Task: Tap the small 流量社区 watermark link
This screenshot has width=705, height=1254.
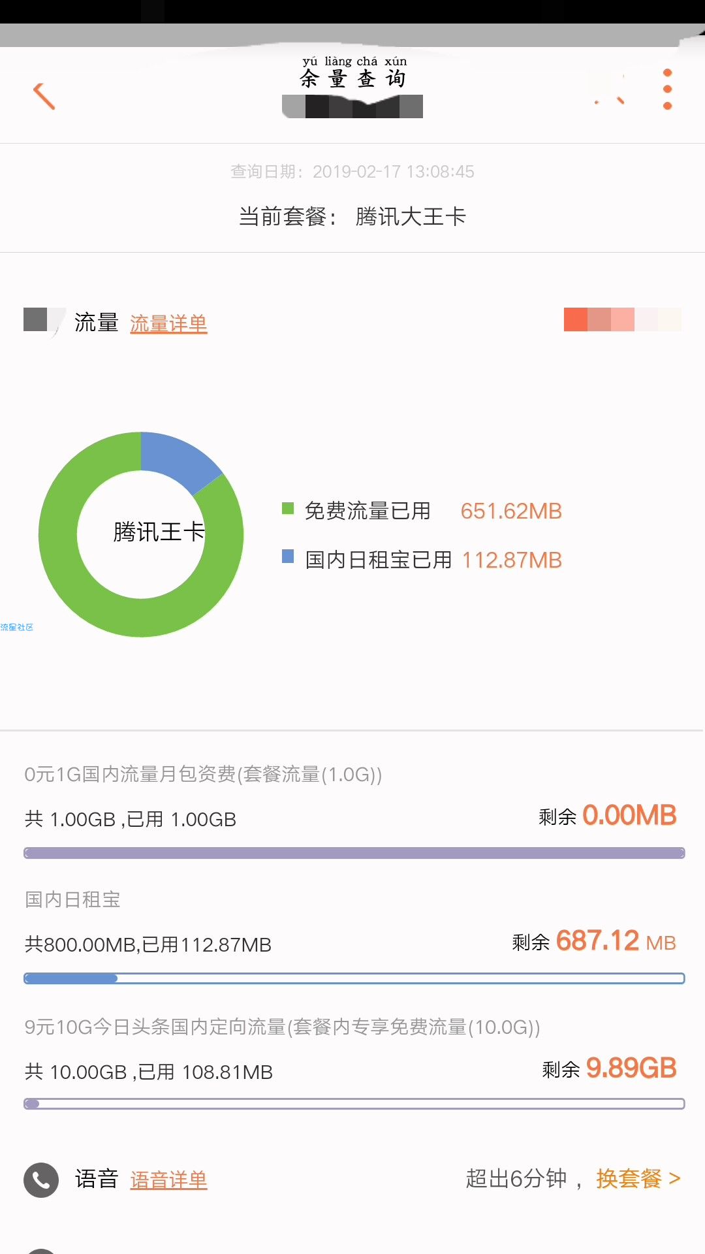Action: coord(17,627)
